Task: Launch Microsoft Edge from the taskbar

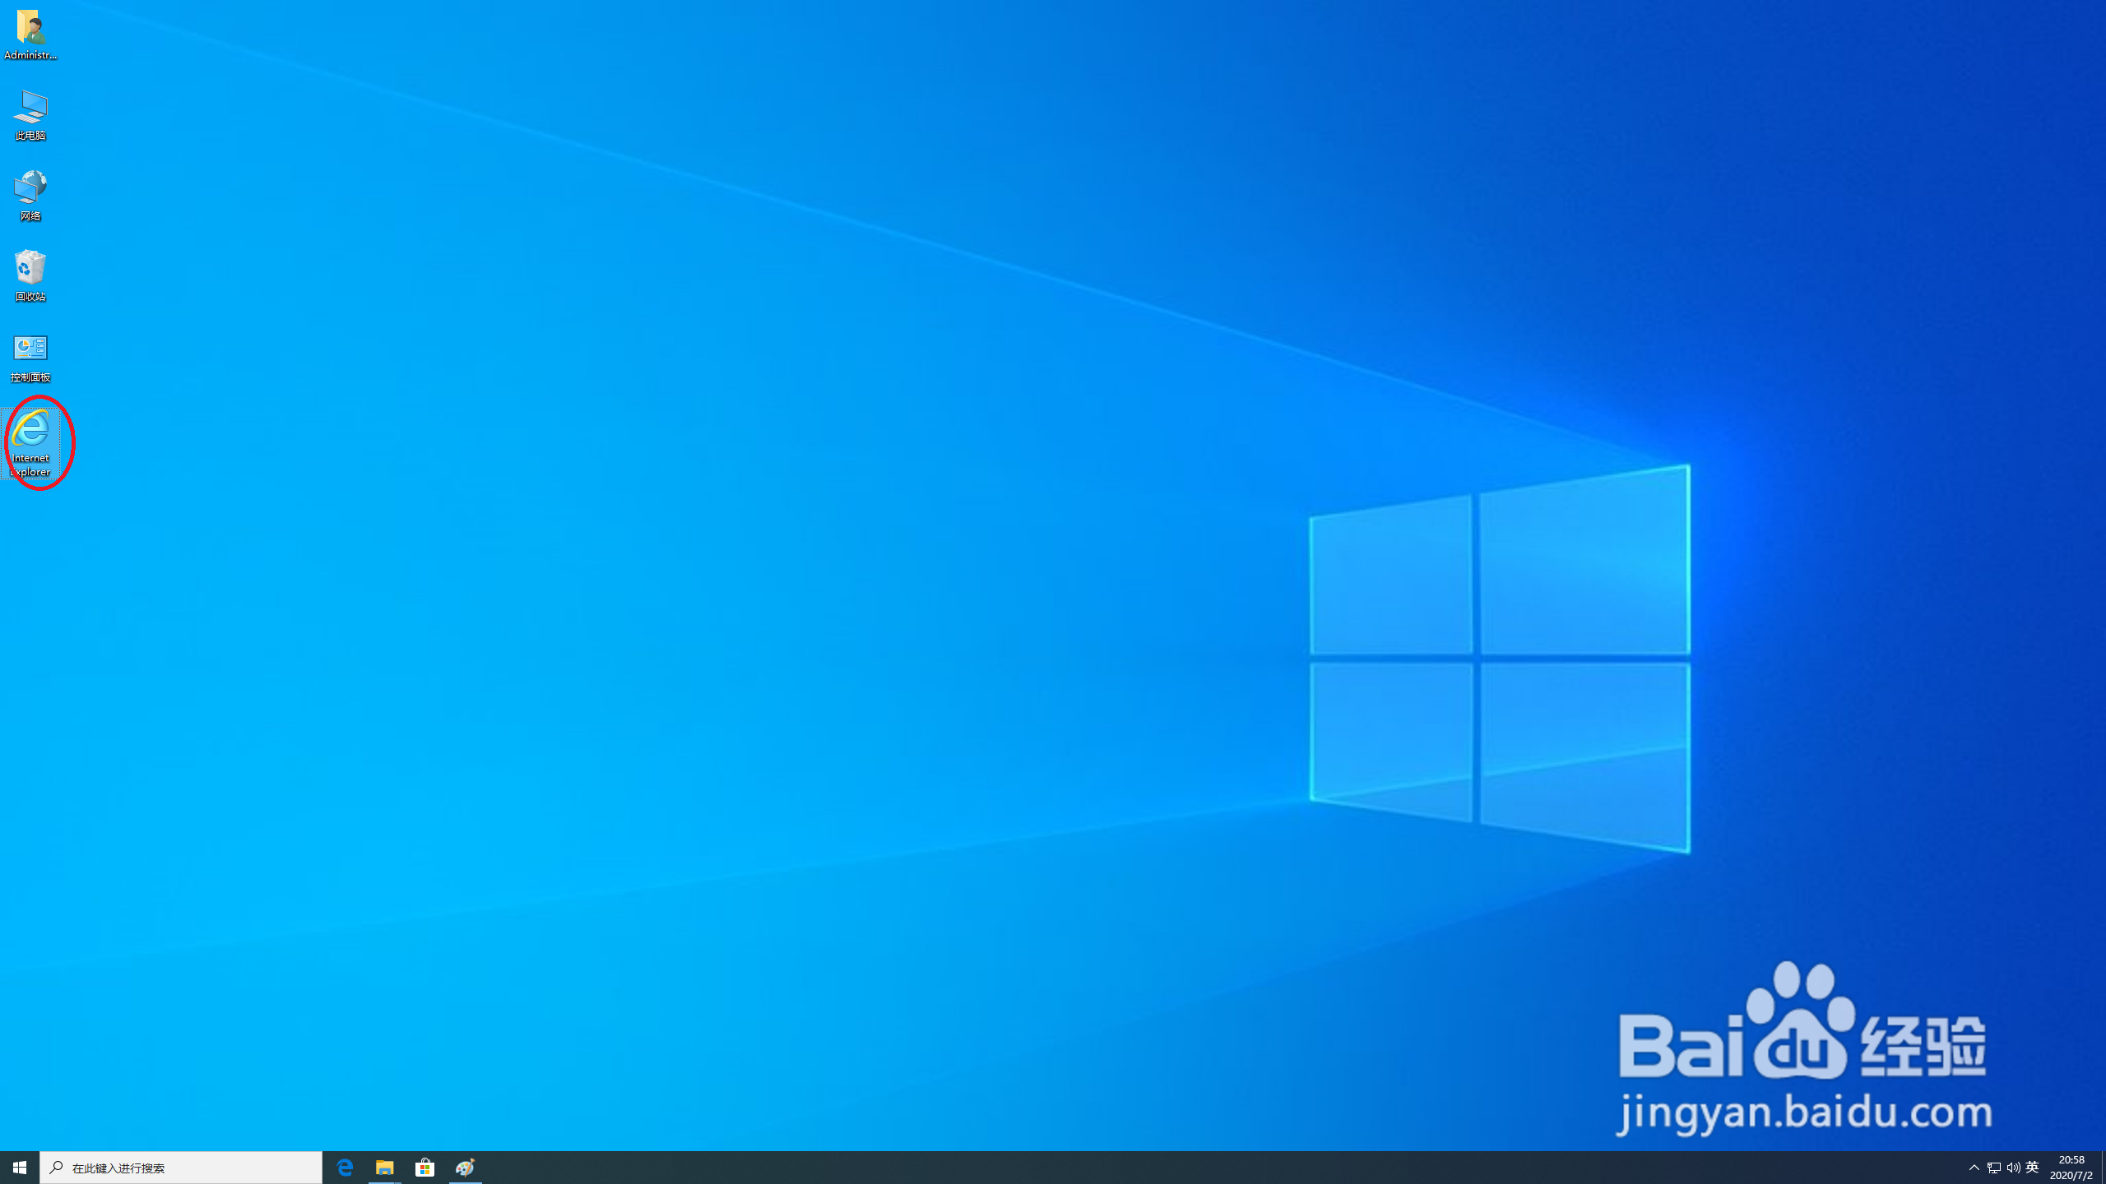Action: [x=345, y=1167]
